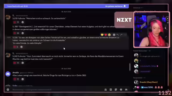This screenshot has width=172, height=96.
Task: Open the avatar of T... beside the S.392 message
Action: (x=8, y=55)
